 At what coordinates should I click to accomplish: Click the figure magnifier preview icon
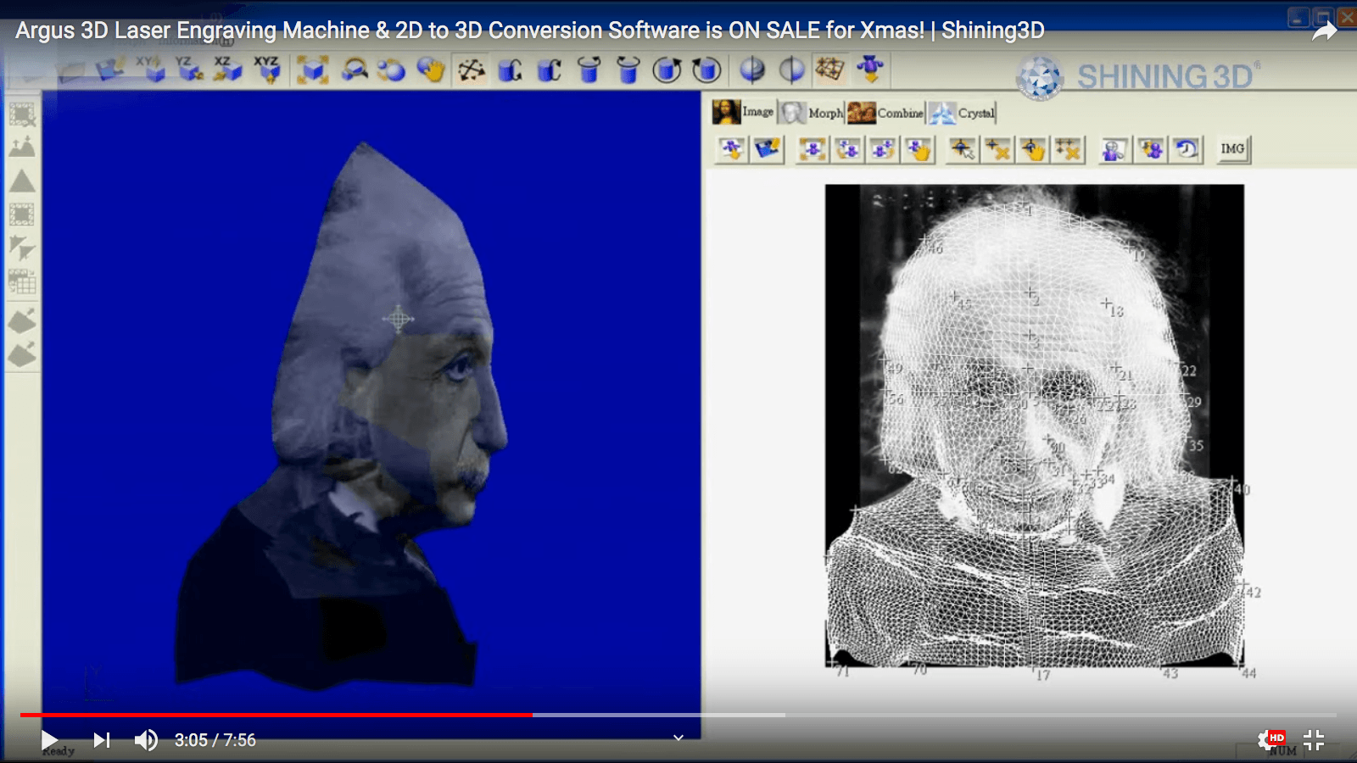click(1114, 149)
